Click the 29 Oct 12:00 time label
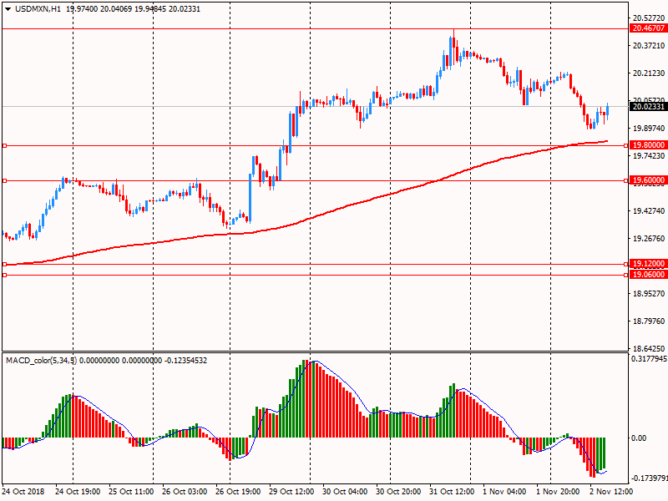 click(291, 492)
